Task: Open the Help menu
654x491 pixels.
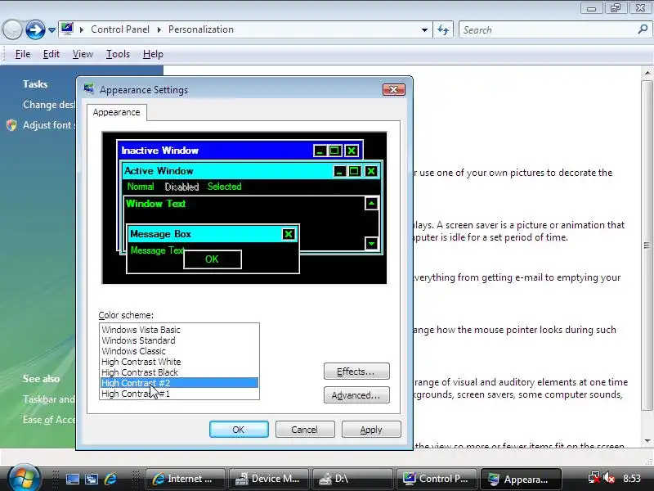Action: click(x=153, y=54)
